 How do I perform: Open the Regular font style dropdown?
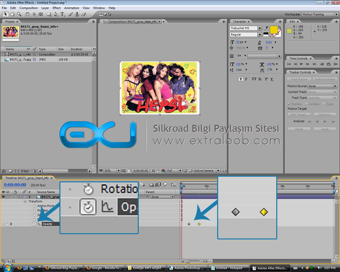point(245,35)
